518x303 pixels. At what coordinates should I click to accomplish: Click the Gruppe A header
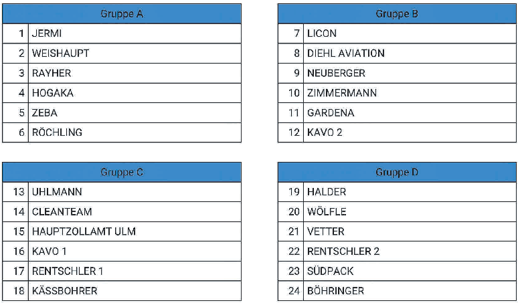pyautogui.click(x=122, y=13)
